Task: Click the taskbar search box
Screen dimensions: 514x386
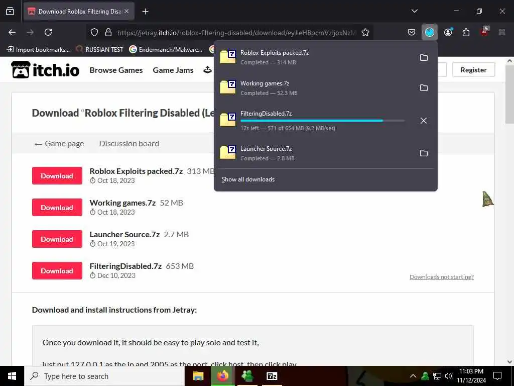Action: (104, 376)
